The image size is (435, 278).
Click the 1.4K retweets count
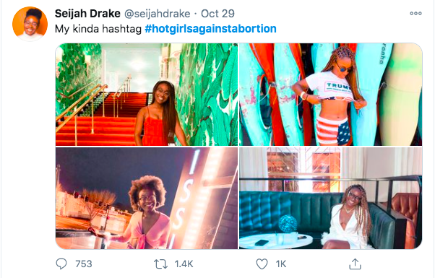184,264
